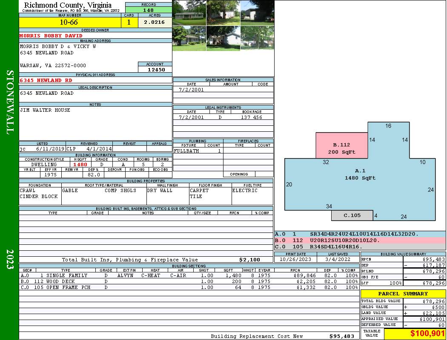Click last saved date 3/4/2022

pyautogui.click(x=338, y=259)
